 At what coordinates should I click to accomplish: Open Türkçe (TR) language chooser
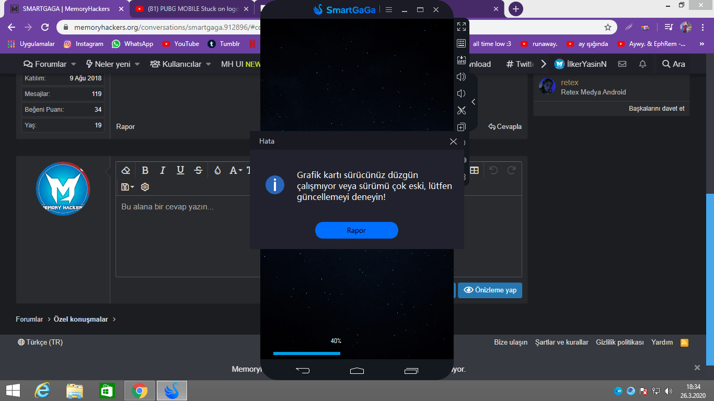click(40, 343)
